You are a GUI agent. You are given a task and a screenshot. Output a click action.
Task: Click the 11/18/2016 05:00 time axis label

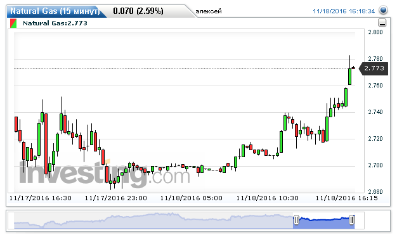pyautogui.click(x=192, y=198)
